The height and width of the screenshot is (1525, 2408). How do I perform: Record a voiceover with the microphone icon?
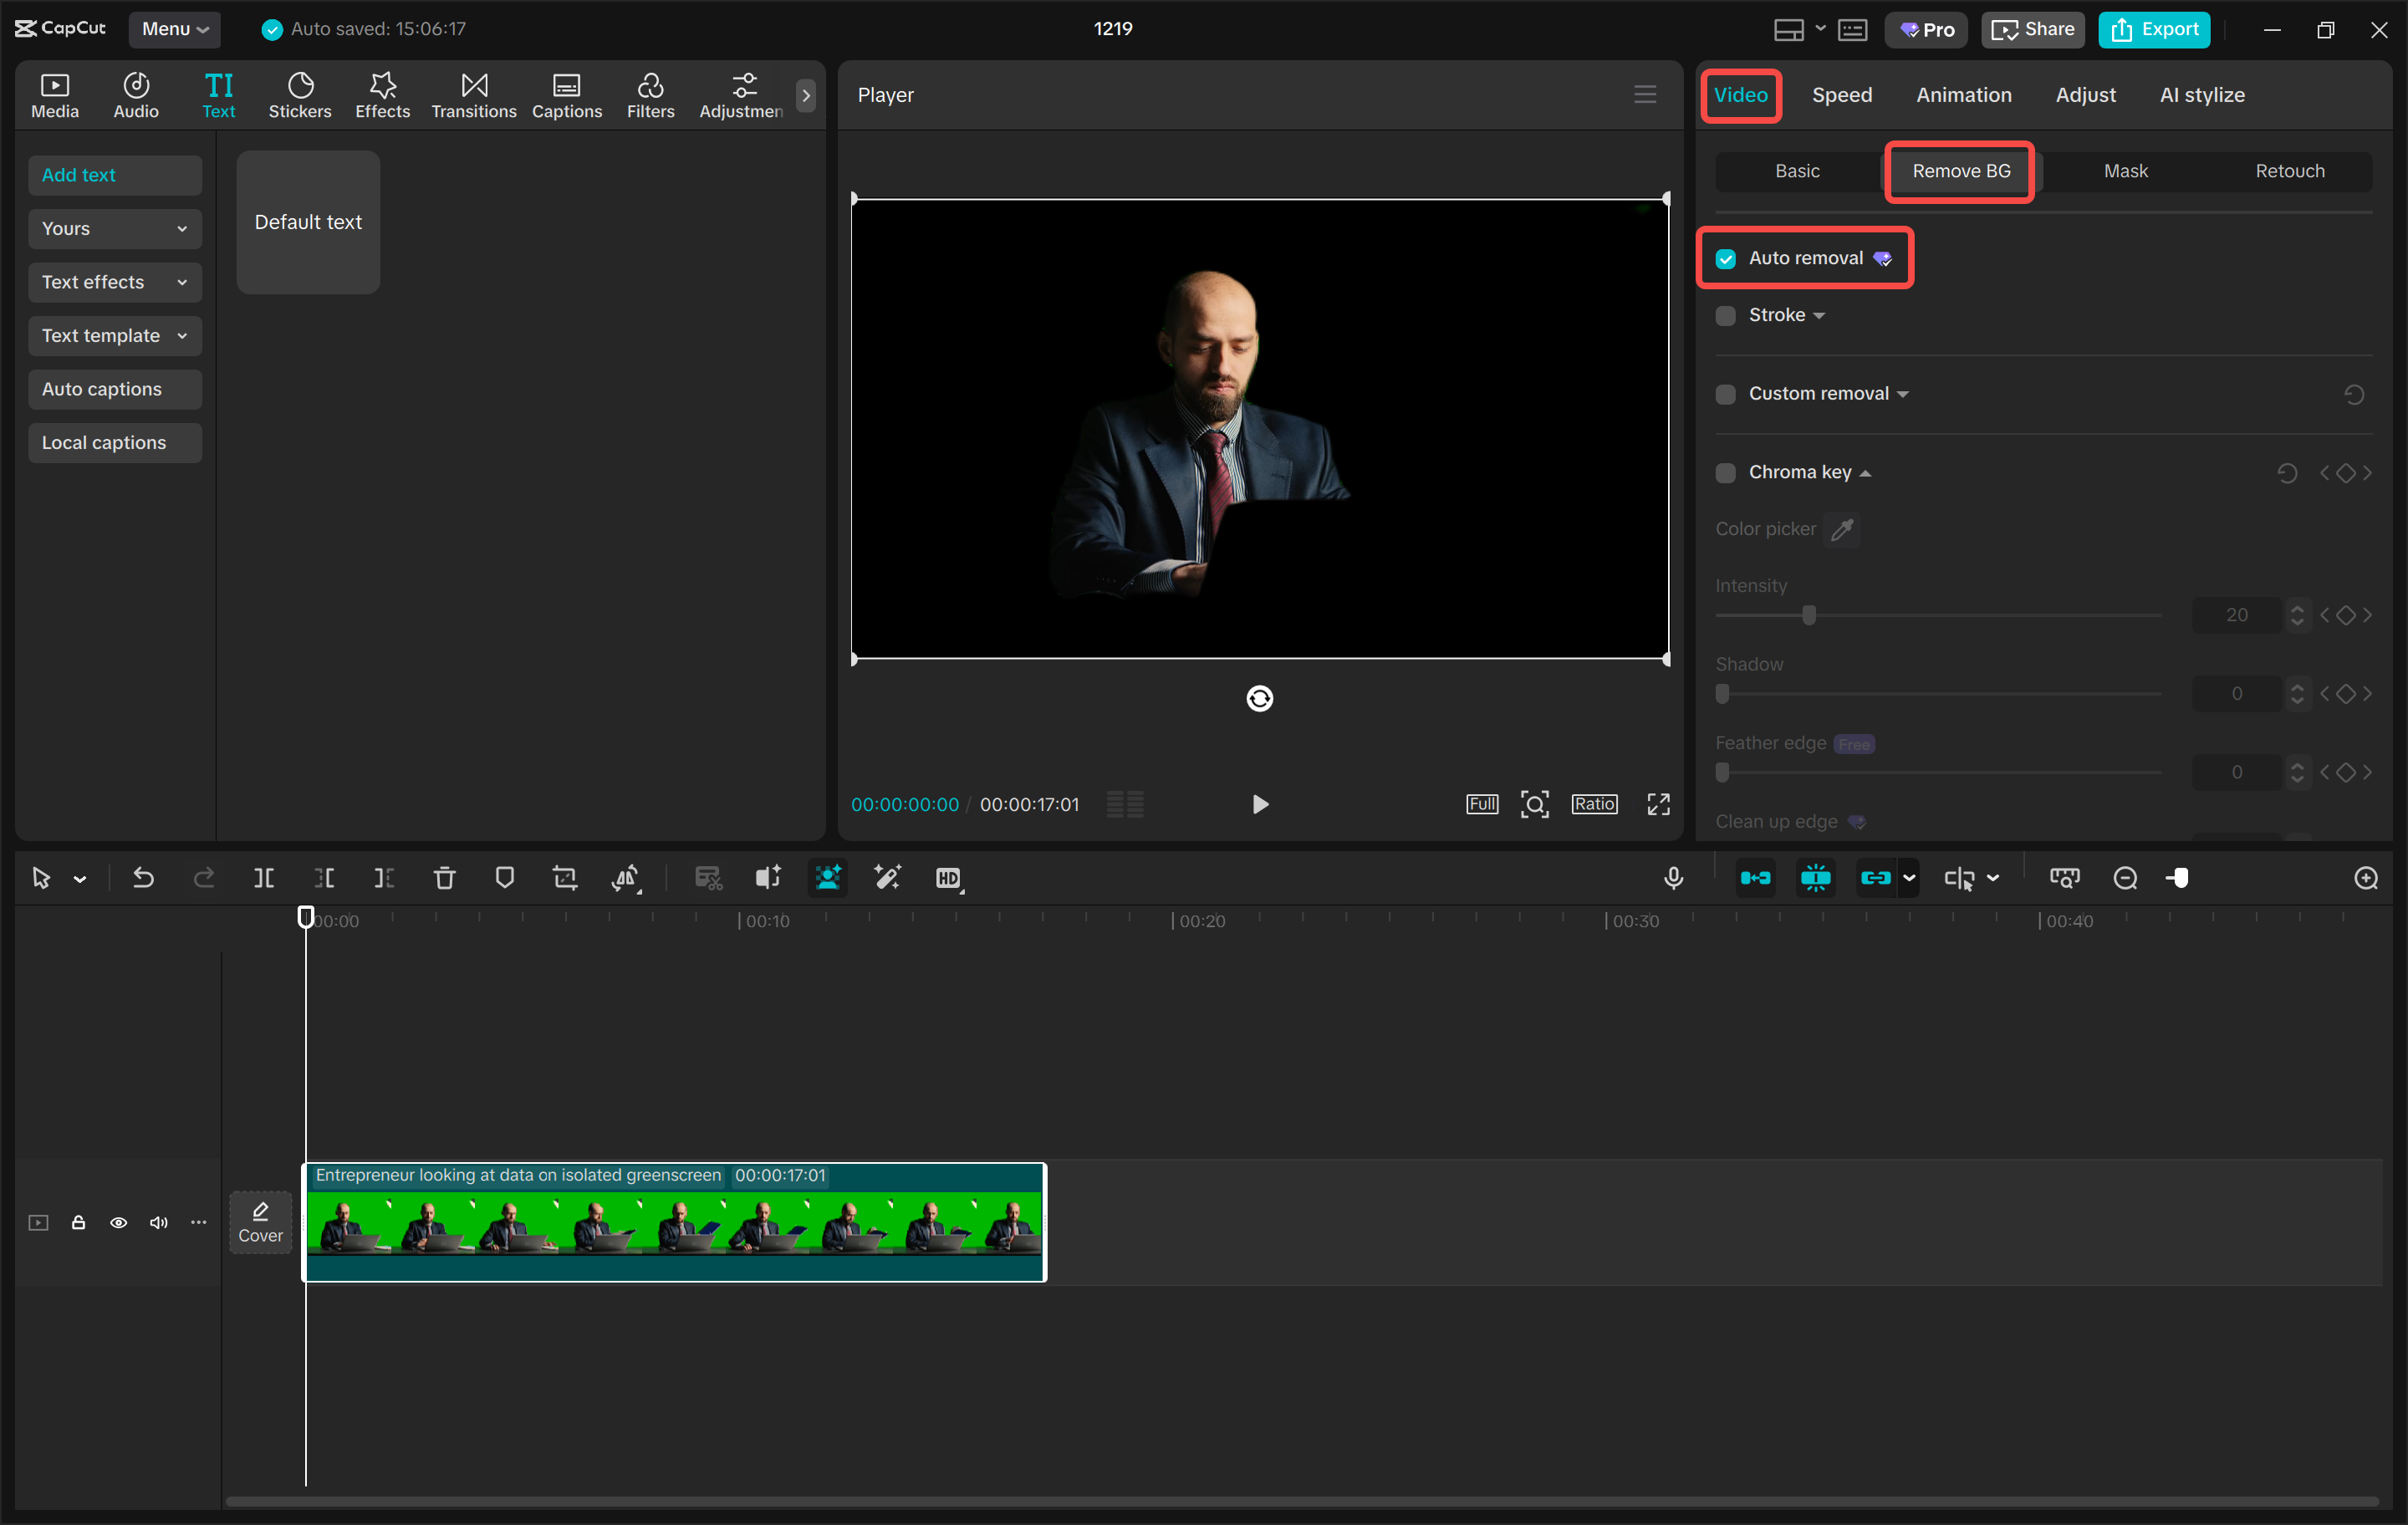point(1673,878)
